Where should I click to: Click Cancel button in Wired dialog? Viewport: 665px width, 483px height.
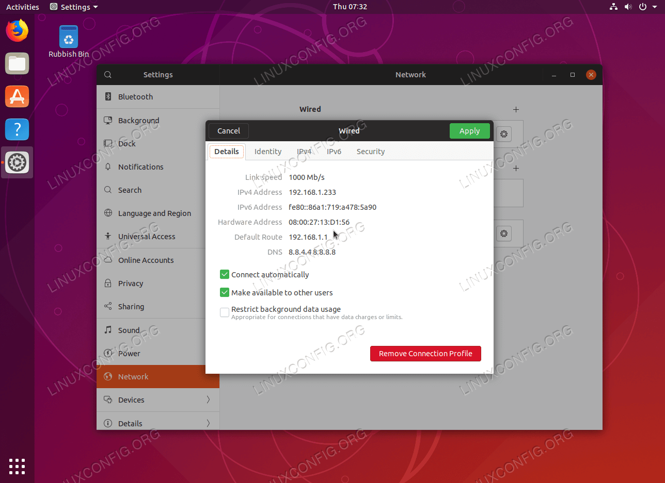pos(229,131)
